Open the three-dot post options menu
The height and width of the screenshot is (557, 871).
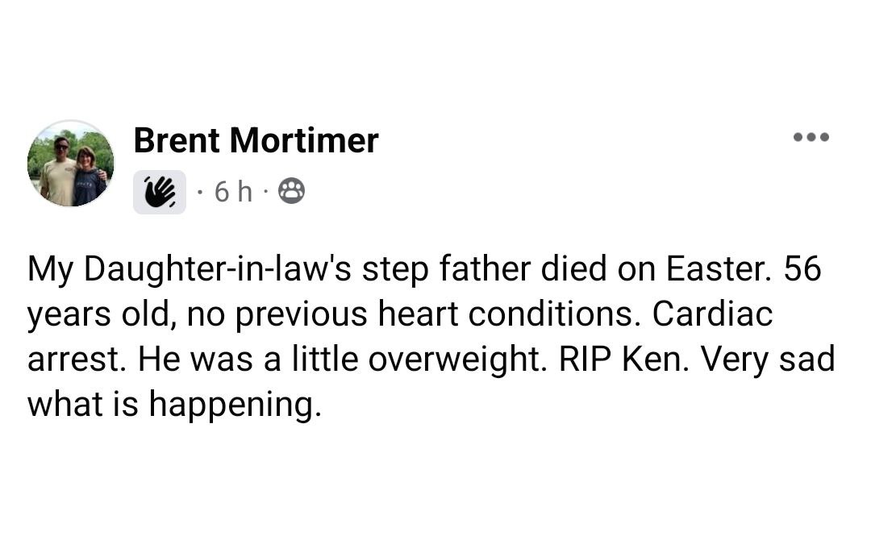click(x=811, y=138)
